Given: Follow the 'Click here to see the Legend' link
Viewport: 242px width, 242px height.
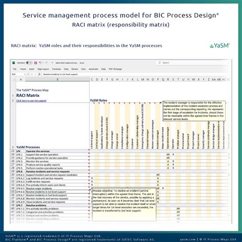Looking at the screenshot, I should (31, 101).
